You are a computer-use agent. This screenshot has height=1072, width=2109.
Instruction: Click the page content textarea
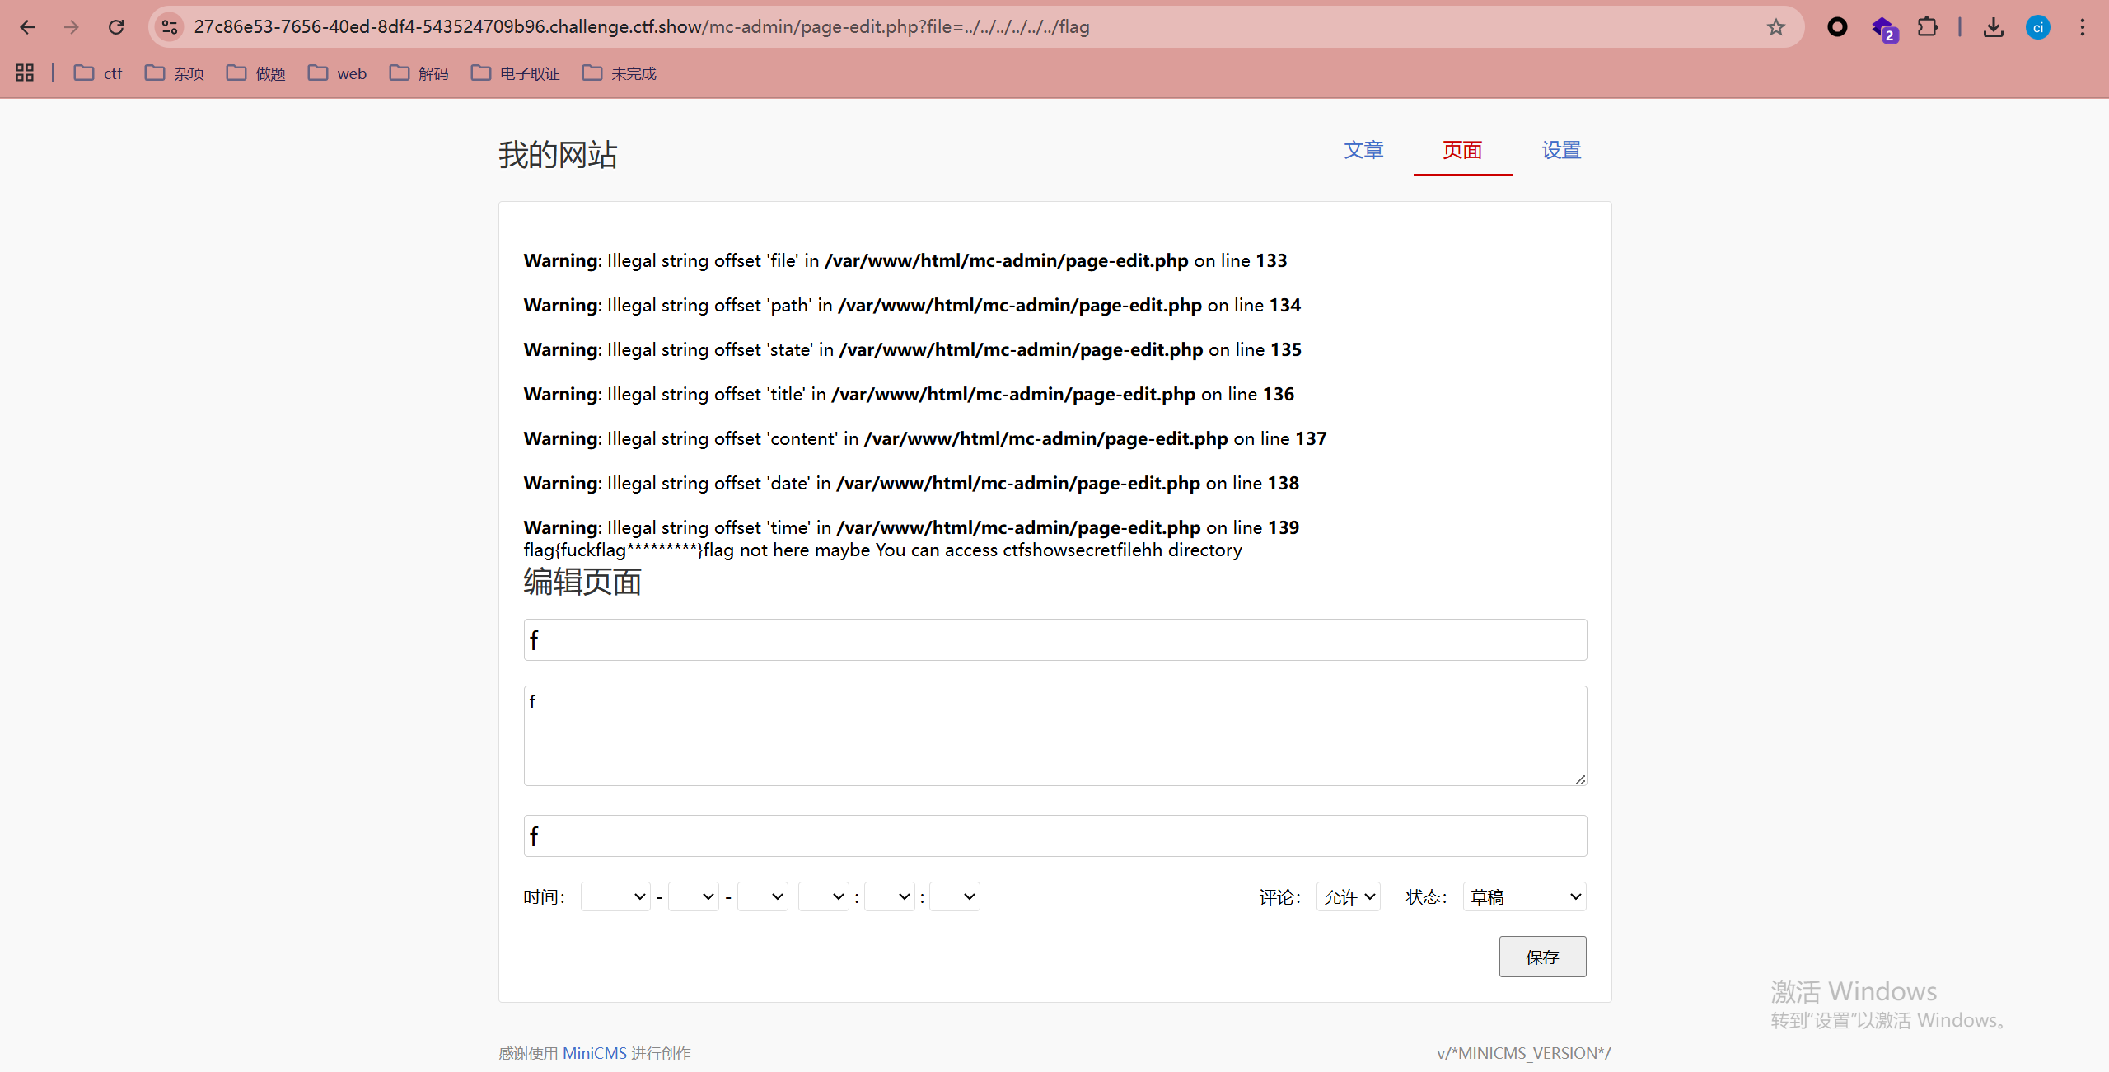click(x=1054, y=735)
